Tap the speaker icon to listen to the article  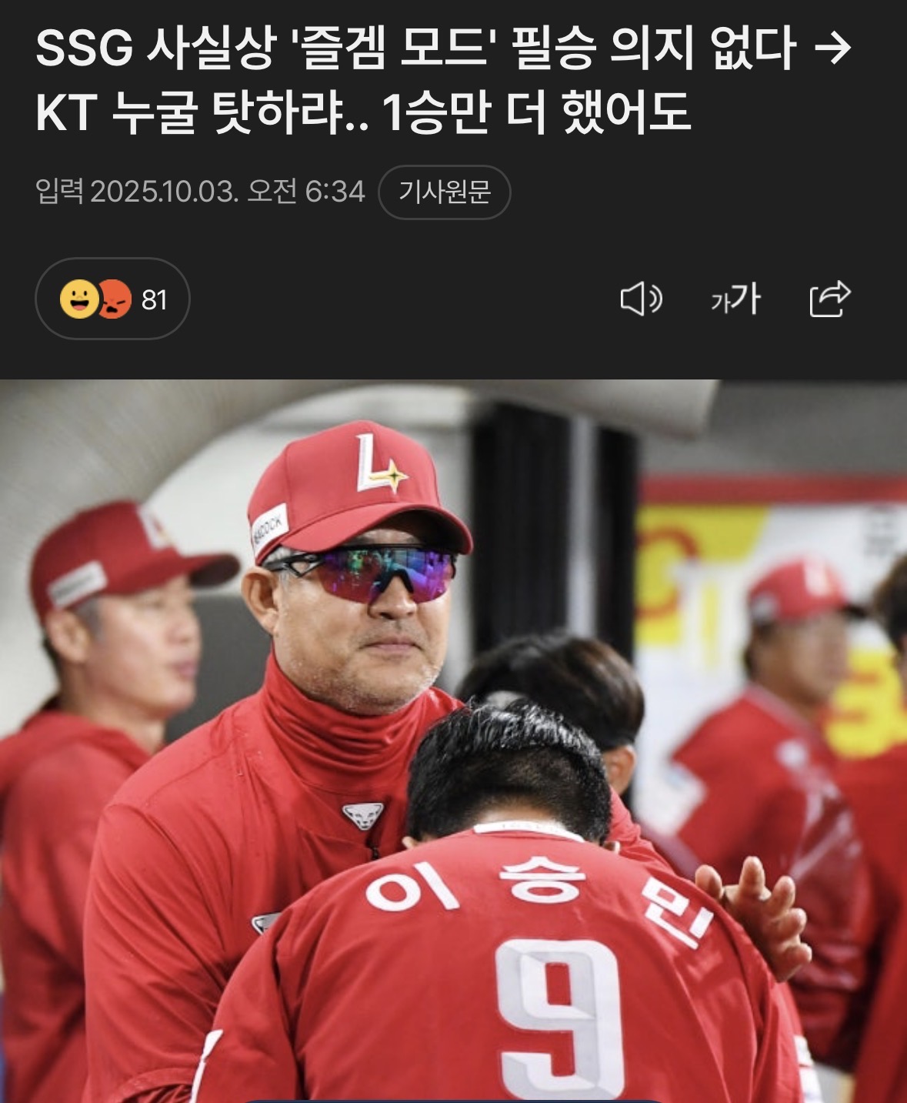[641, 299]
